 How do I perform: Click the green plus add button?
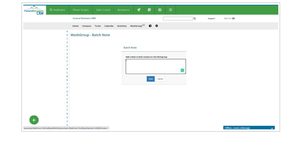[x=34, y=120]
